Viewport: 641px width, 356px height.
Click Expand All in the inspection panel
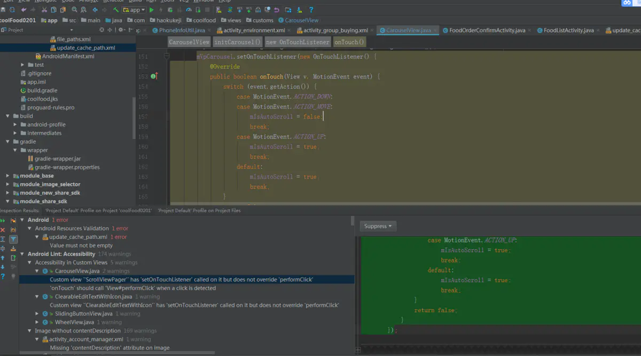click(3, 239)
